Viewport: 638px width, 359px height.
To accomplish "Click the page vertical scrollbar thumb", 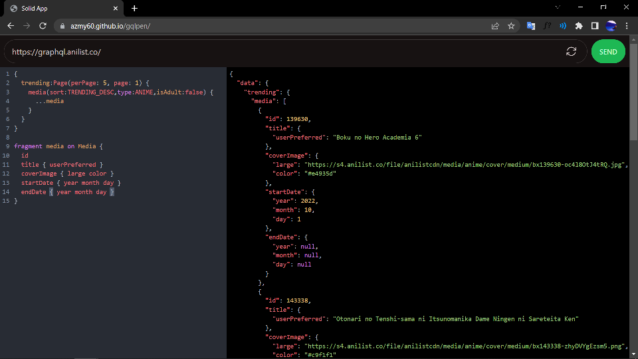I will click(633, 92).
